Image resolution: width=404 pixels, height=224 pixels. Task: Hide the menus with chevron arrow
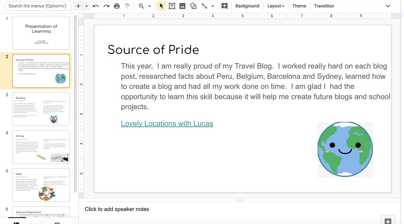coord(388,6)
